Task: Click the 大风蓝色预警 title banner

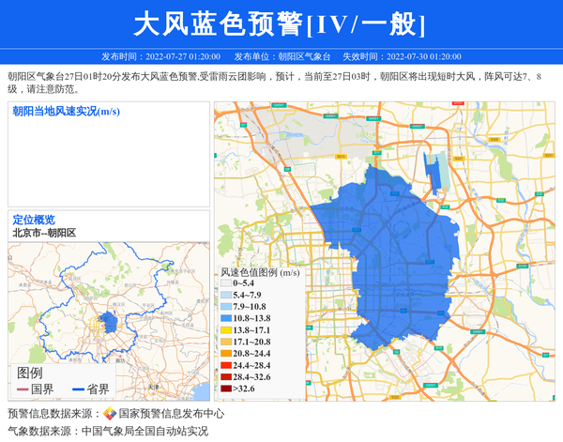Action: [281, 23]
